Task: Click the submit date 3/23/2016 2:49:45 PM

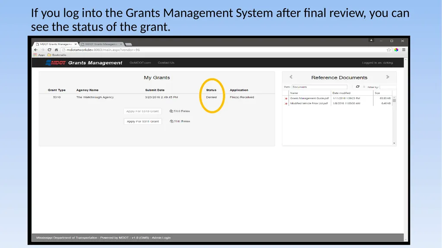Action: (161, 97)
